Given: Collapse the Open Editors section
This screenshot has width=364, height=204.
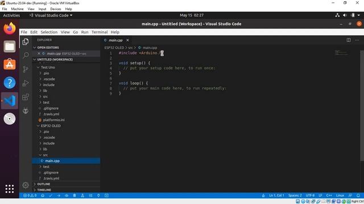Looking at the screenshot, I should 66,48.
